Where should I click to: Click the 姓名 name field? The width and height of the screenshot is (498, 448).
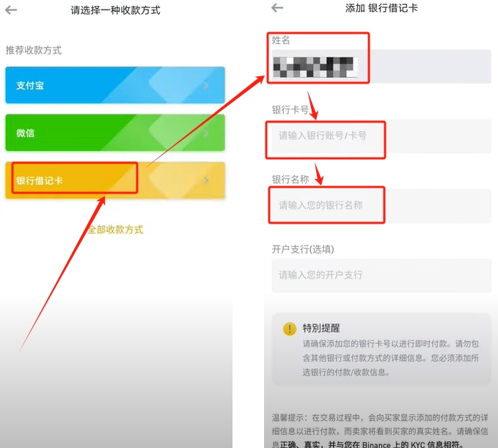click(x=381, y=67)
